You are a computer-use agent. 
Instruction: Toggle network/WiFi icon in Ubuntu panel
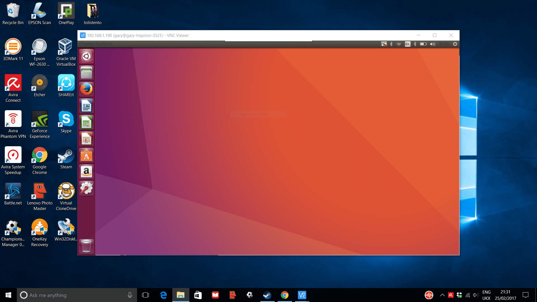point(399,44)
